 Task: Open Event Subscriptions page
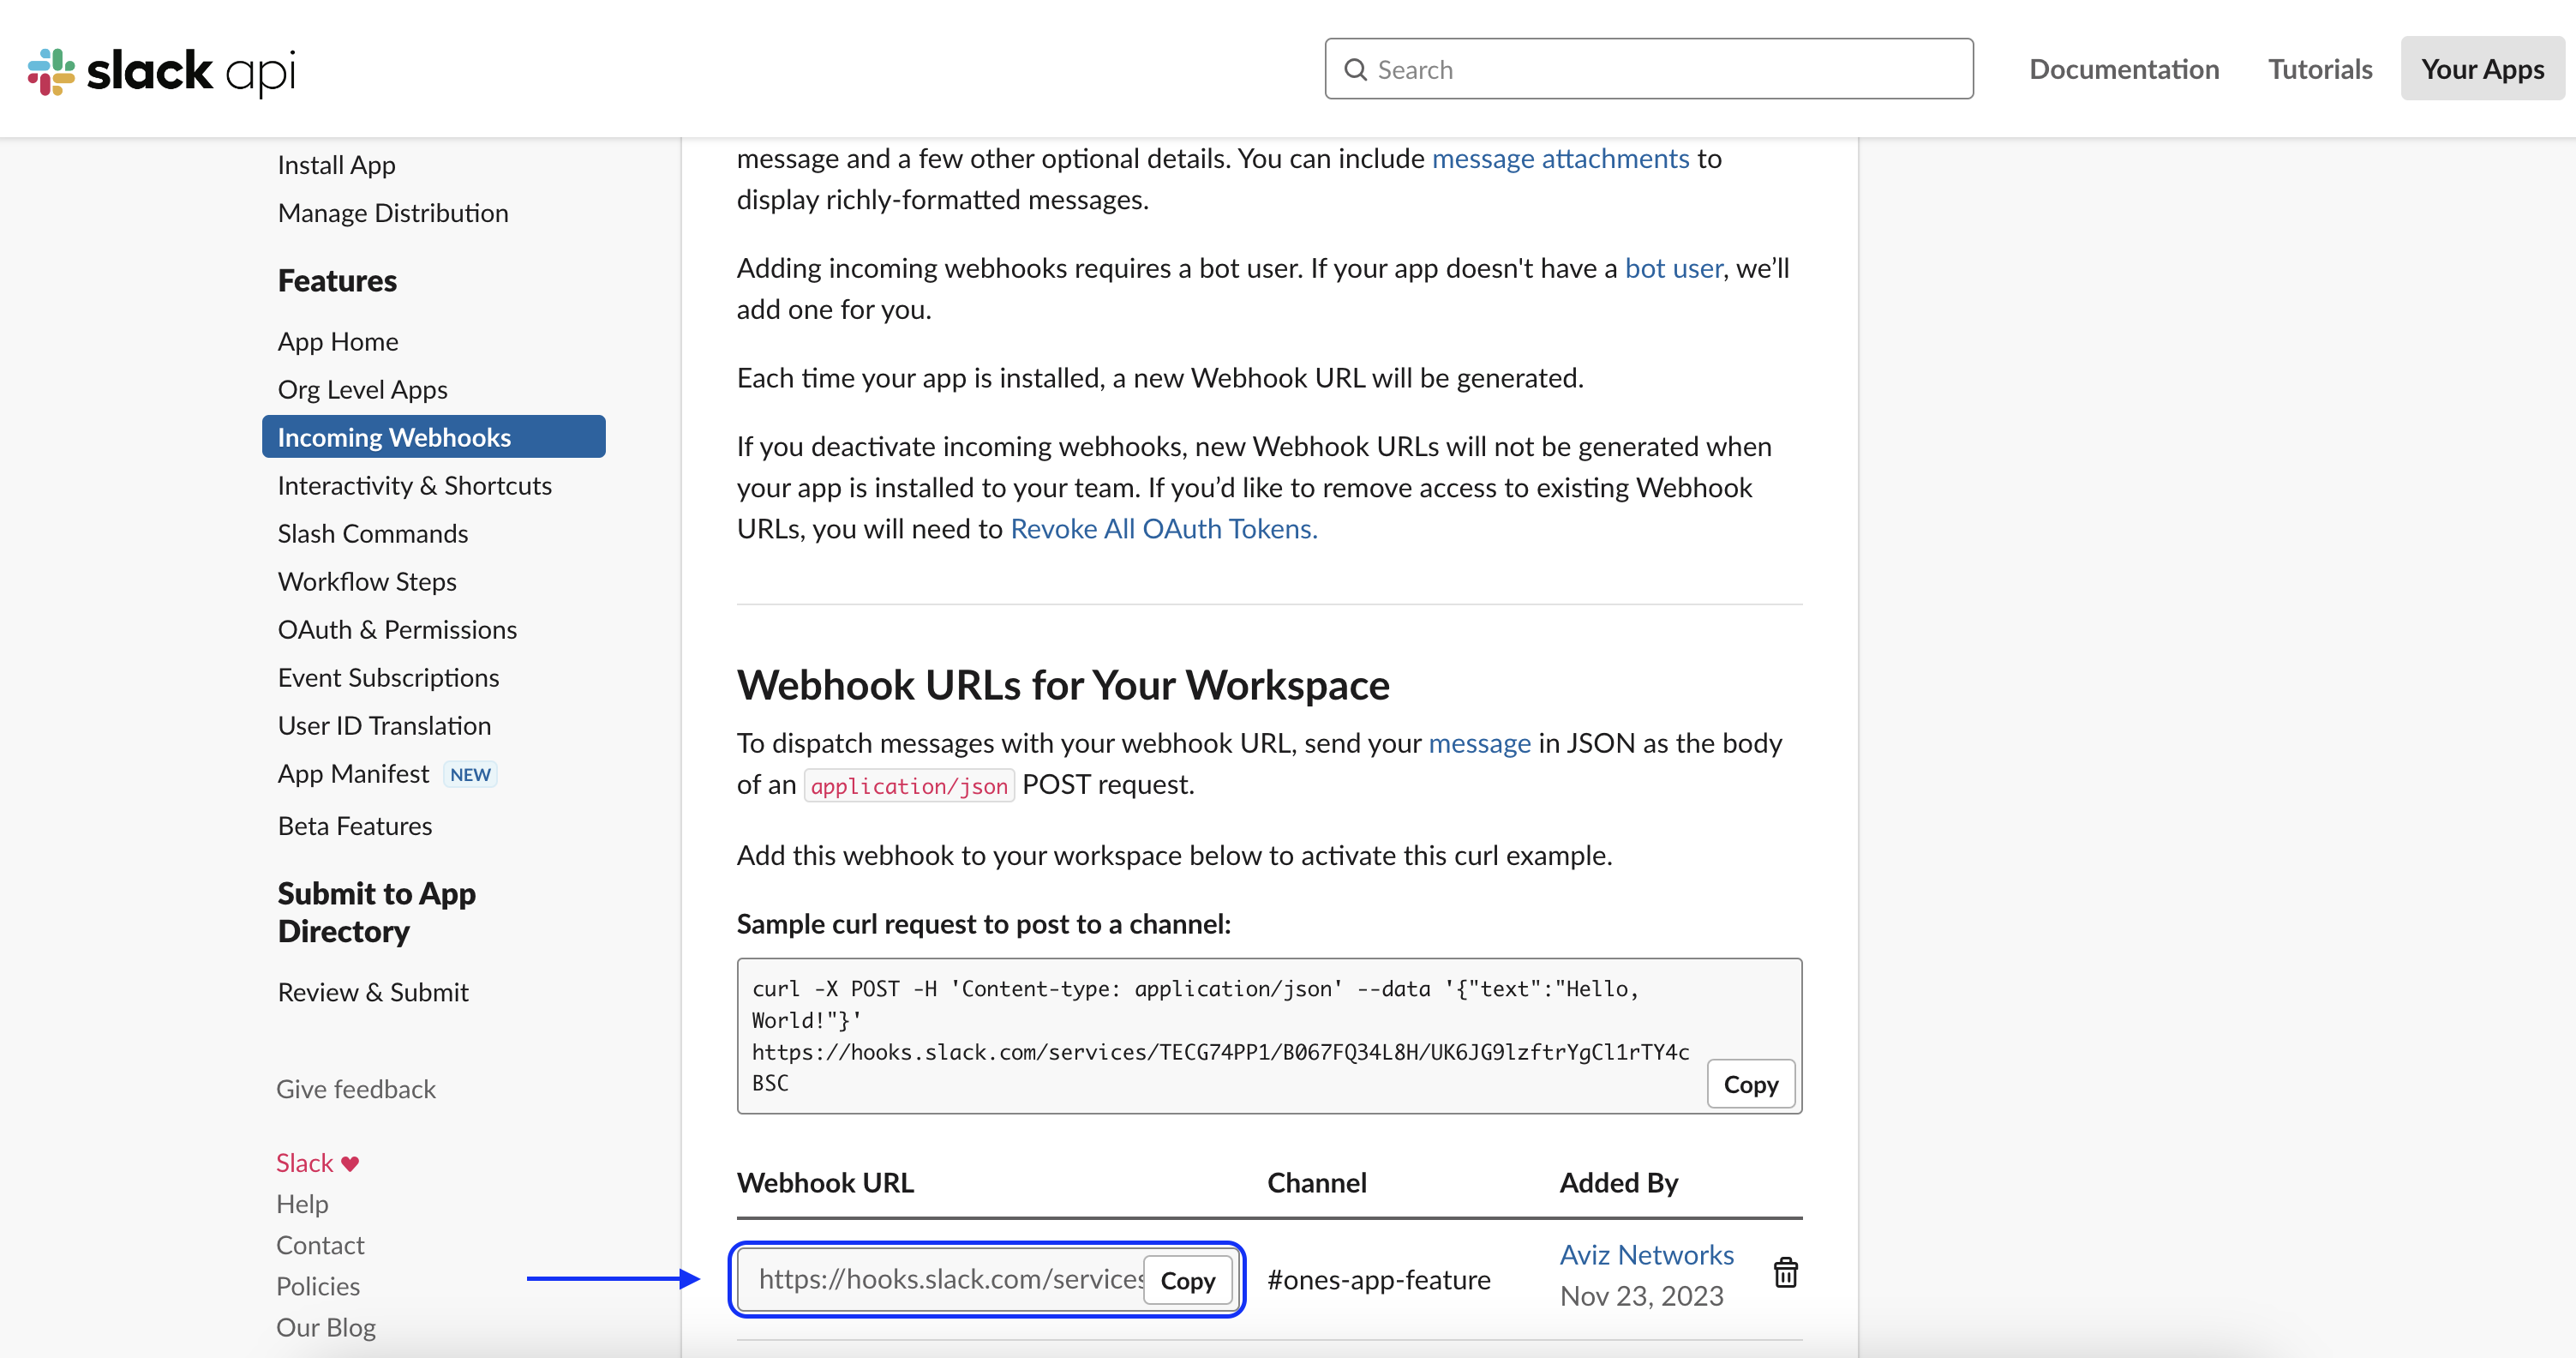pyautogui.click(x=388, y=677)
